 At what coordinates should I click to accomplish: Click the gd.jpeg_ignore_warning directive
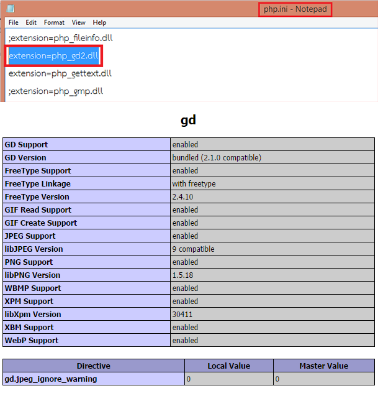(51, 379)
